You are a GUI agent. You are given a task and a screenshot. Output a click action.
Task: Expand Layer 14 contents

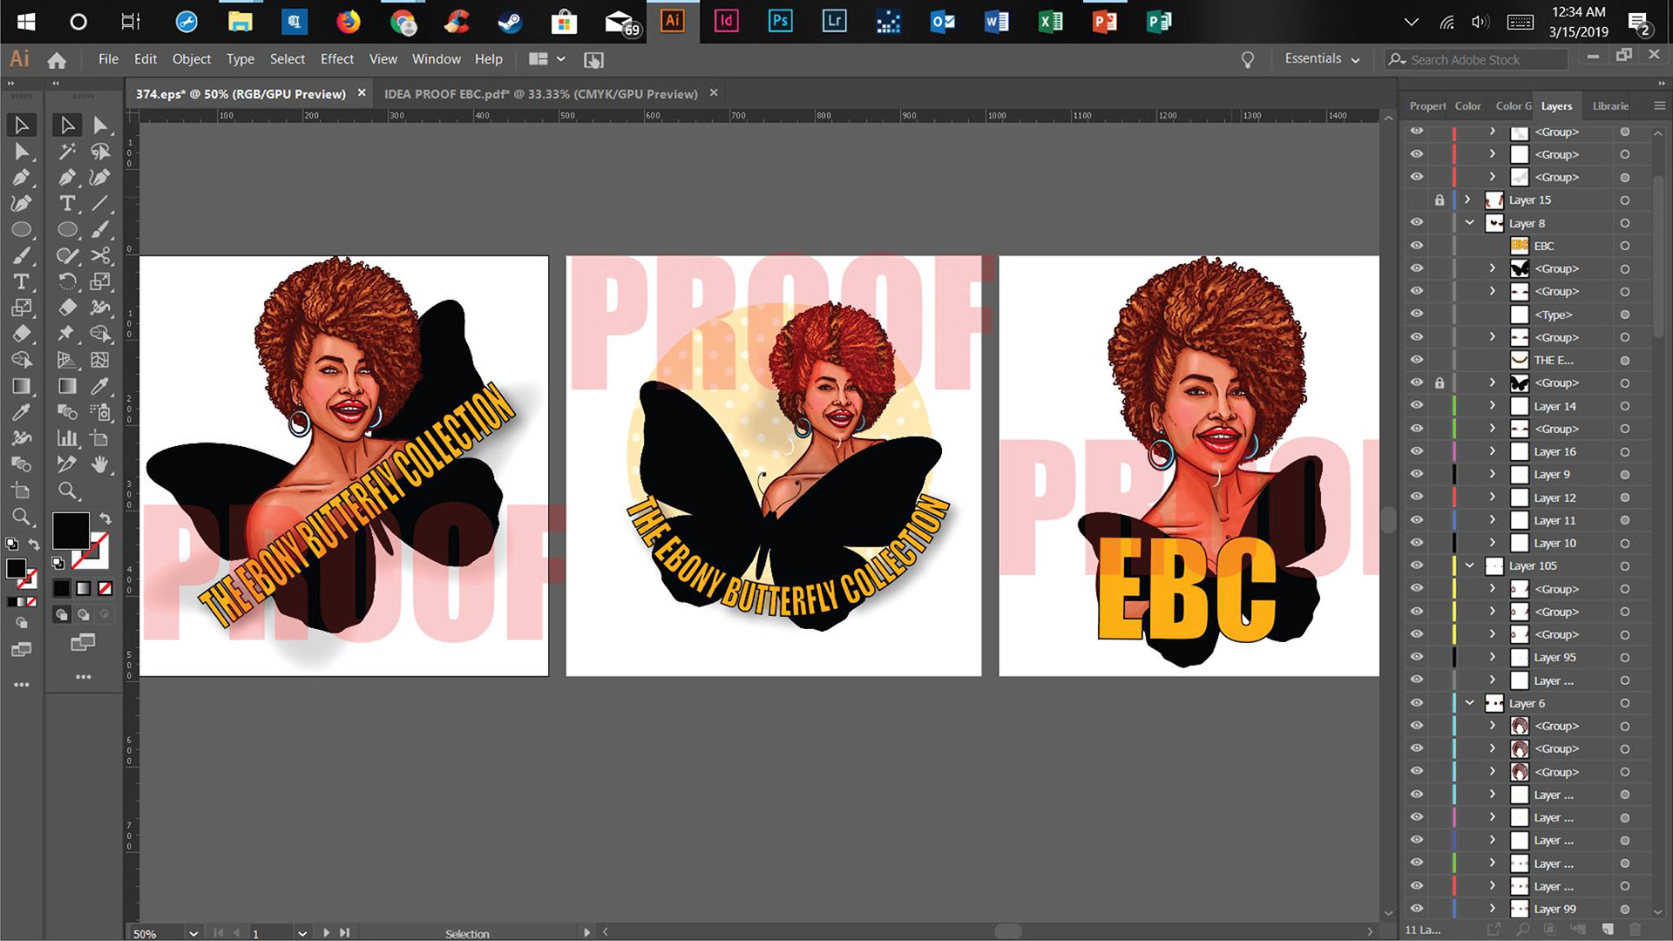(x=1493, y=406)
